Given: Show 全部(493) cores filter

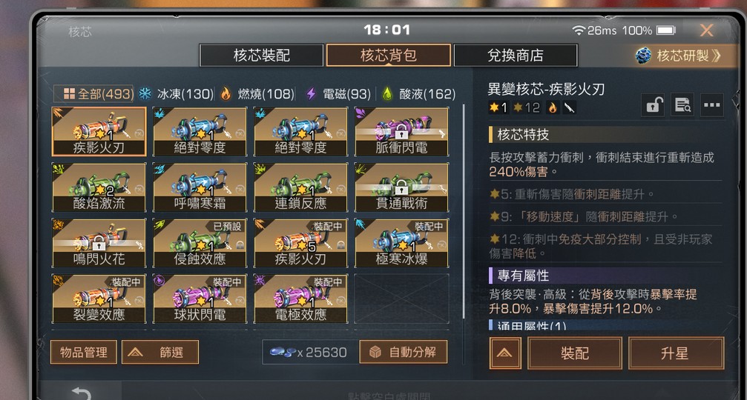Looking at the screenshot, I should [93, 93].
